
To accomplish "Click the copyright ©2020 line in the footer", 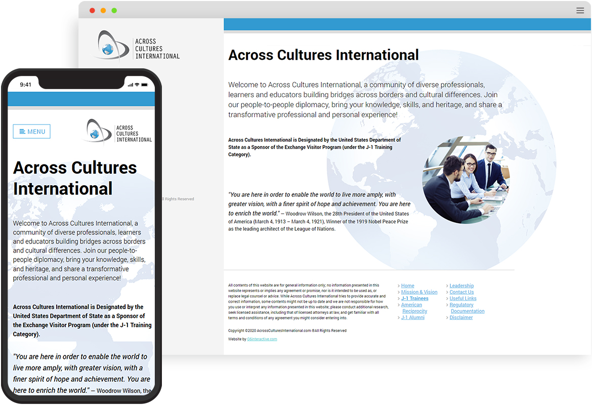I will click(287, 331).
